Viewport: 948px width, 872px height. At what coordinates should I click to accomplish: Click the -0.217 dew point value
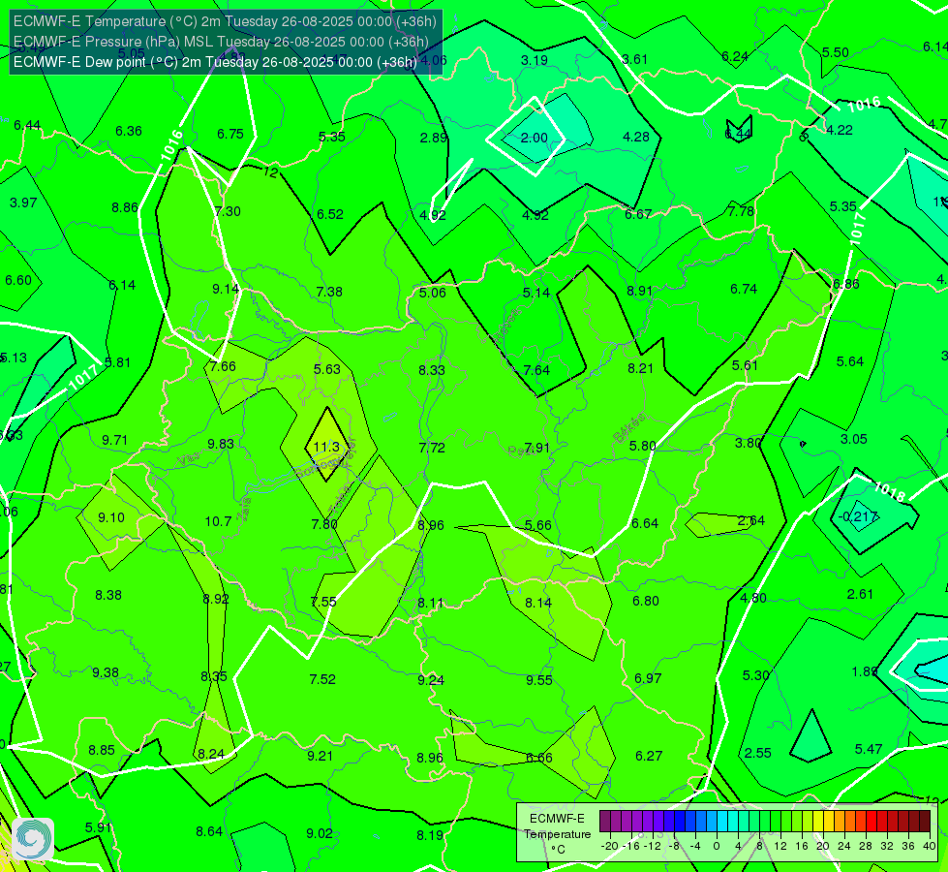[x=859, y=516]
